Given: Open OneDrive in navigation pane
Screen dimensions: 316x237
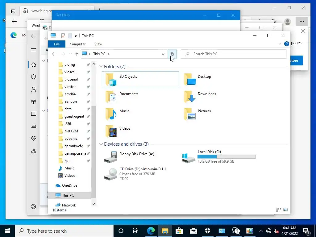Looking at the screenshot, I should click(69, 185).
